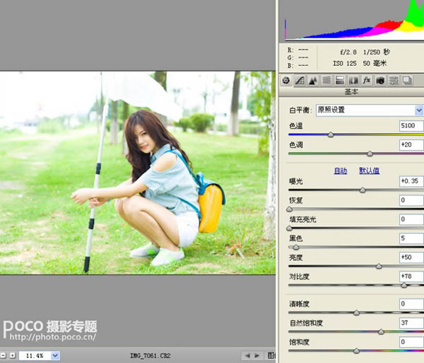
Task: Switch to the Split Toning panel
Action: pos(339,81)
